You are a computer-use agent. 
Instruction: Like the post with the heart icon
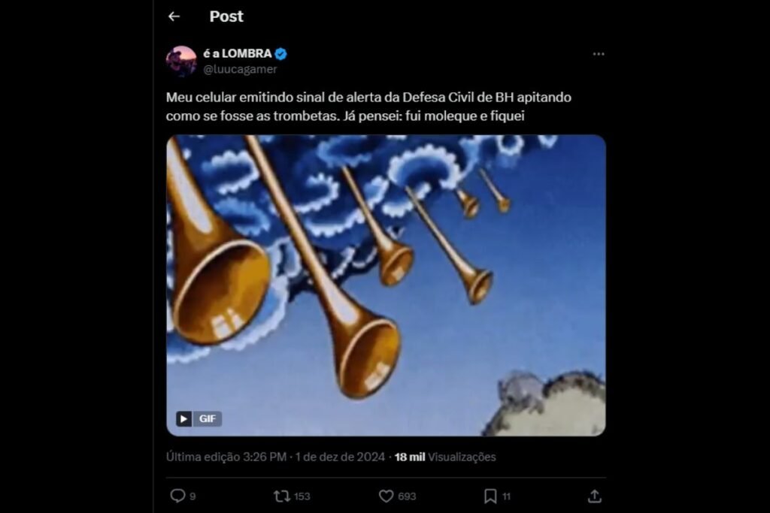pos(386,496)
